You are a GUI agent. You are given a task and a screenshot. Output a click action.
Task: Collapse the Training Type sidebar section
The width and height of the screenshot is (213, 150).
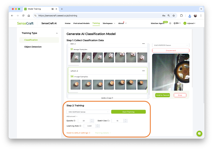[57, 33]
